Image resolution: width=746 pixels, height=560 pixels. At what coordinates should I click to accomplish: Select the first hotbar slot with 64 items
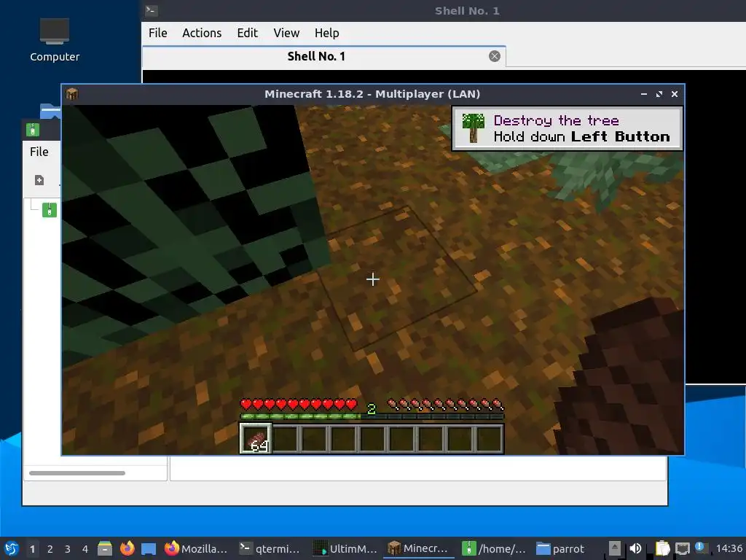256,438
